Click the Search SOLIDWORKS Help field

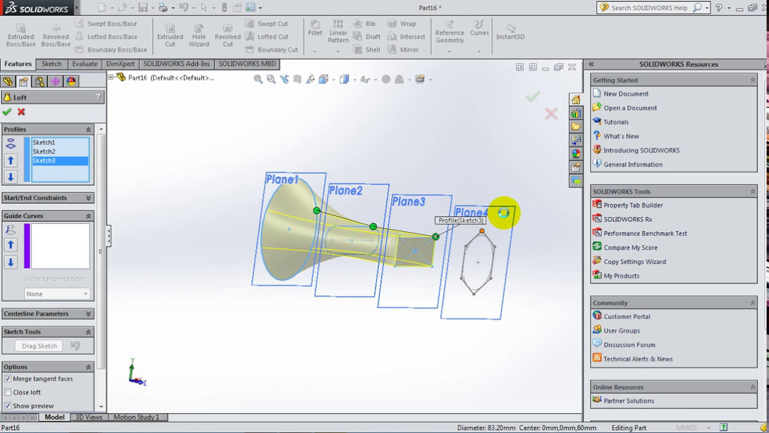(x=649, y=8)
